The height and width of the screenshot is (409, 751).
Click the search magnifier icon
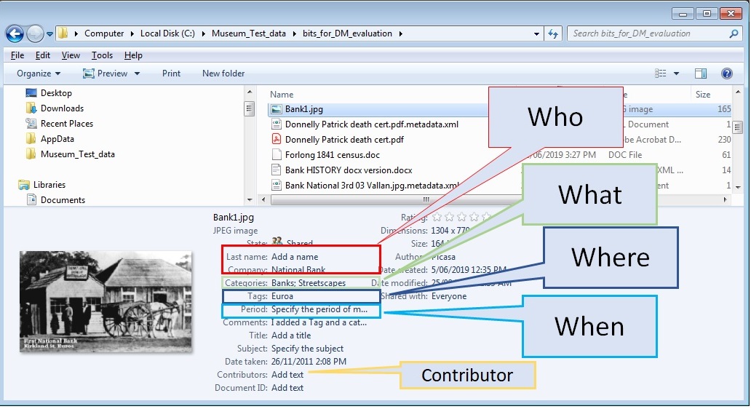click(734, 33)
